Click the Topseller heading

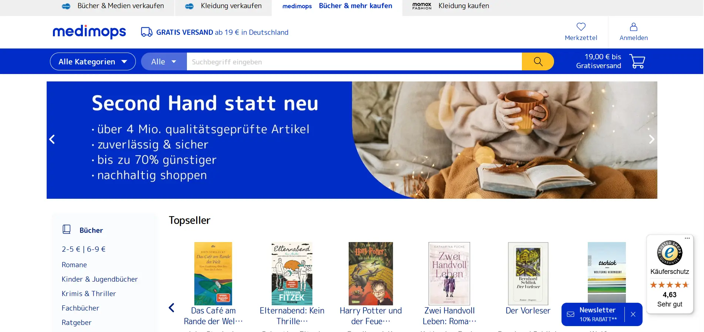[190, 220]
